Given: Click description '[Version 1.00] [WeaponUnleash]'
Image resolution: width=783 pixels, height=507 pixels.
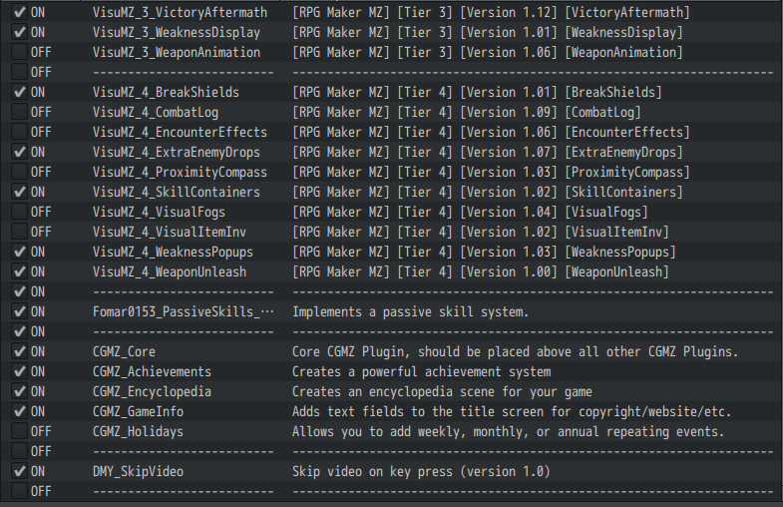Looking at the screenshot, I should pos(565,272).
